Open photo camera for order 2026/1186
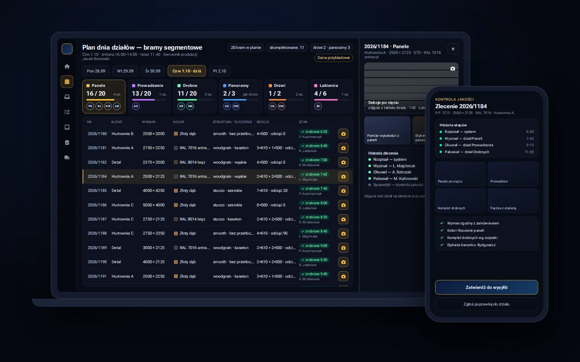The height and width of the screenshot is (362, 580). tap(343, 205)
